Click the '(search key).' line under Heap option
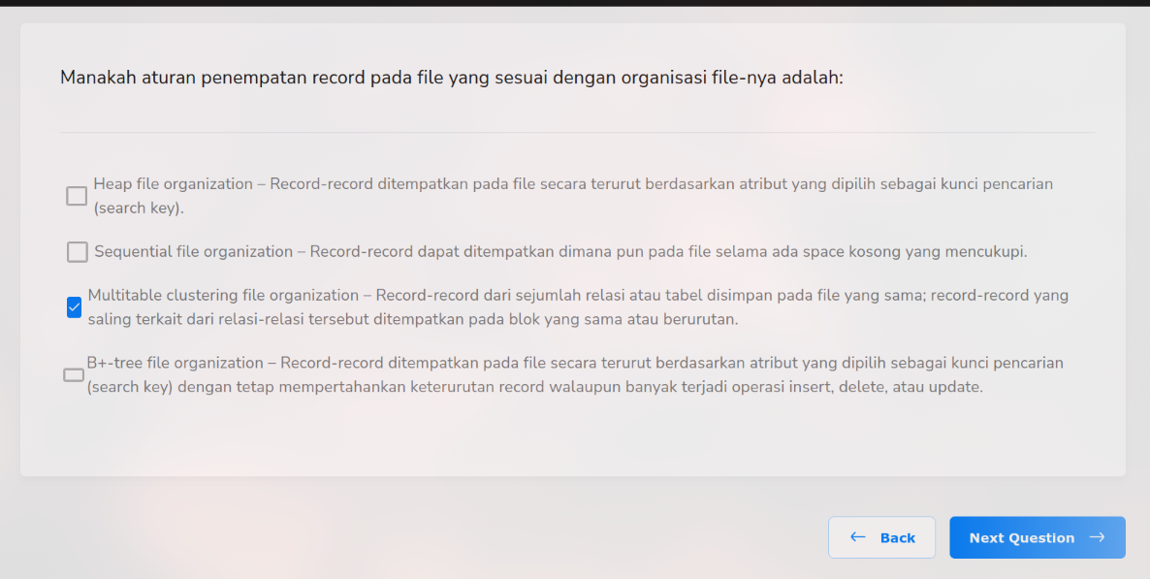This screenshot has width=1150, height=579. (139, 209)
